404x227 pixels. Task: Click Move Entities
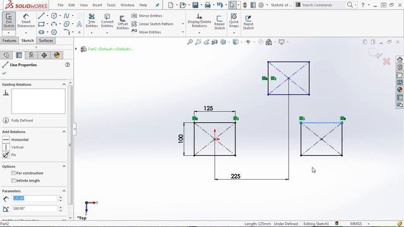click(x=146, y=32)
